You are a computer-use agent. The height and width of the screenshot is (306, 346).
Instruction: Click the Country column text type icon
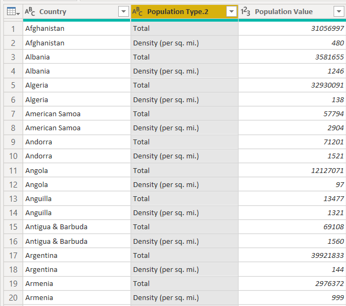(x=30, y=11)
